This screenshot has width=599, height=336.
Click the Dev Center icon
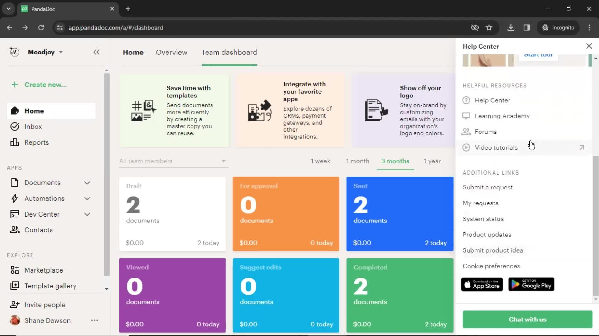click(x=15, y=214)
